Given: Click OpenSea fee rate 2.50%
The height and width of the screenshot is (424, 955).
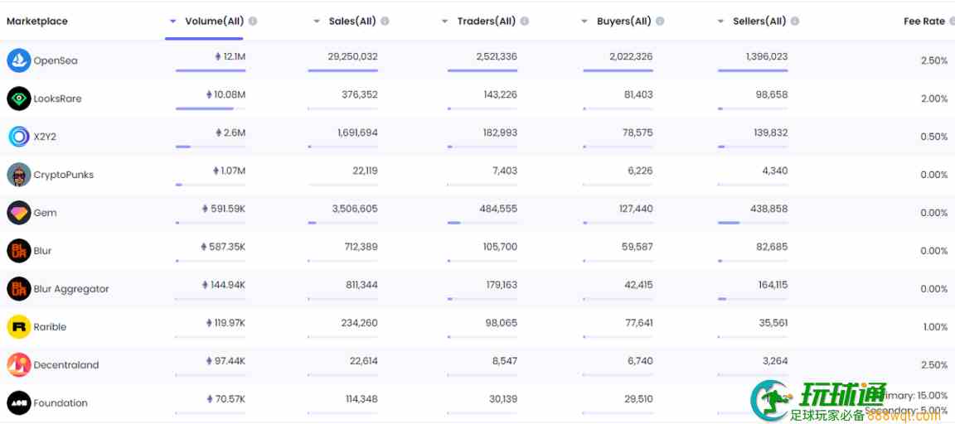Looking at the screenshot, I should point(934,60).
